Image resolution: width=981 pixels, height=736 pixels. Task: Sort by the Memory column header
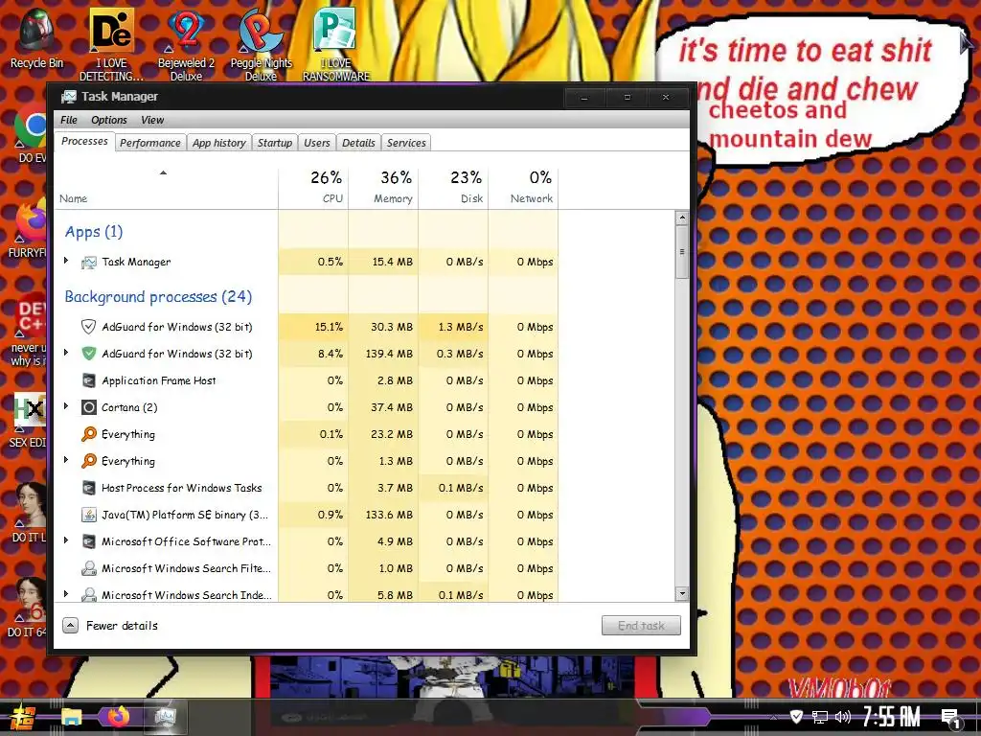click(x=383, y=187)
